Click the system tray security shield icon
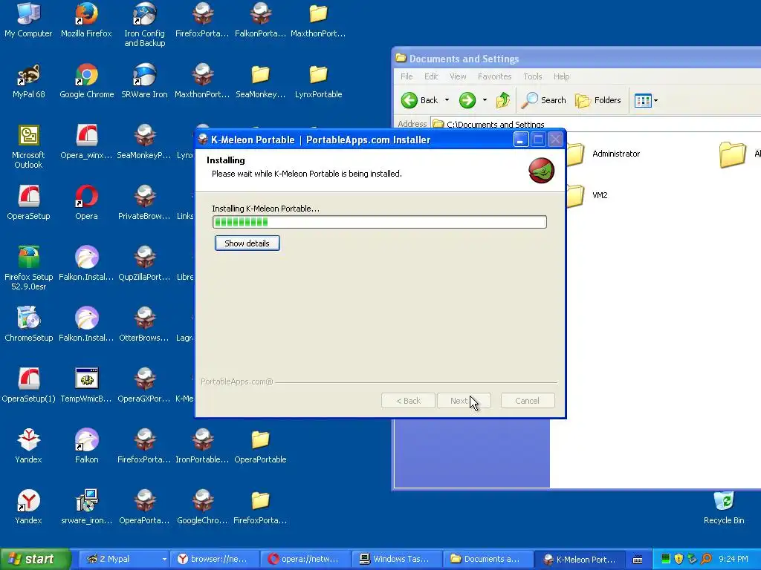The image size is (761, 570). point(679,559)
